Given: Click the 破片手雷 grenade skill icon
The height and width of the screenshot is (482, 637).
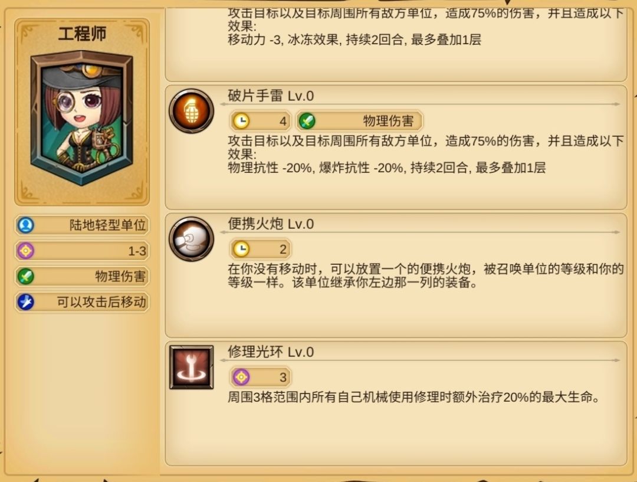Looking at the screenshot, I should click(x=191, y=111).
